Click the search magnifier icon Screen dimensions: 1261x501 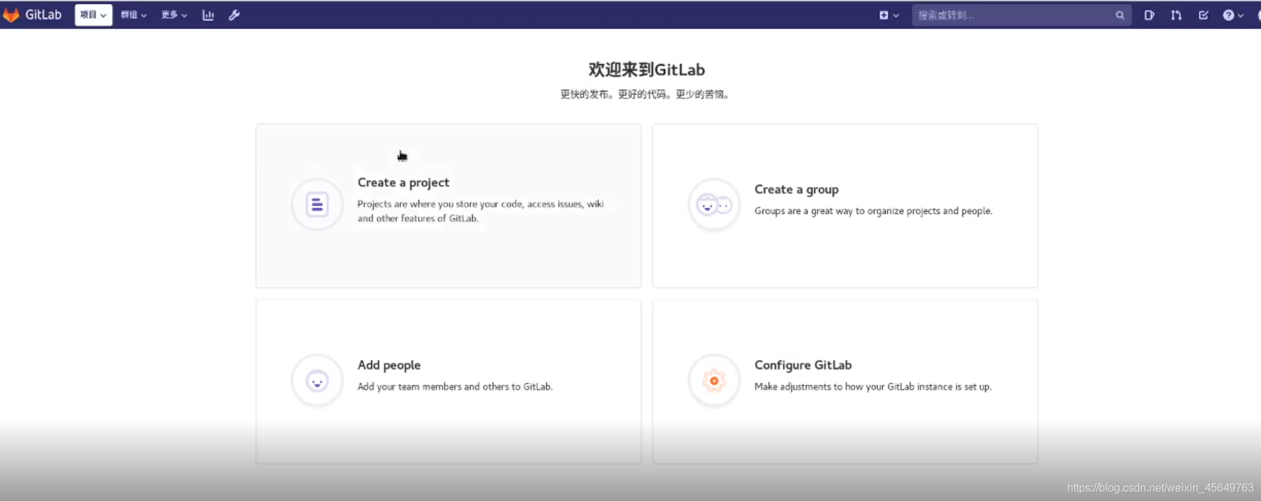[1120, 15]
